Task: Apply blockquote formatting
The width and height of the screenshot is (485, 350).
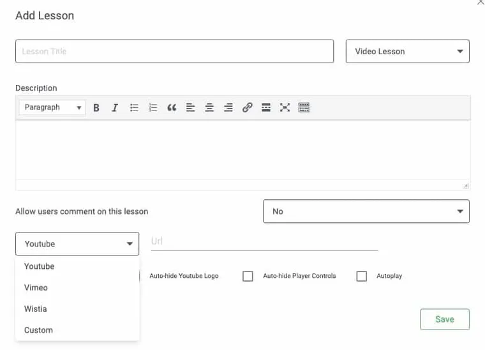Action: click(x=172, y=108)
